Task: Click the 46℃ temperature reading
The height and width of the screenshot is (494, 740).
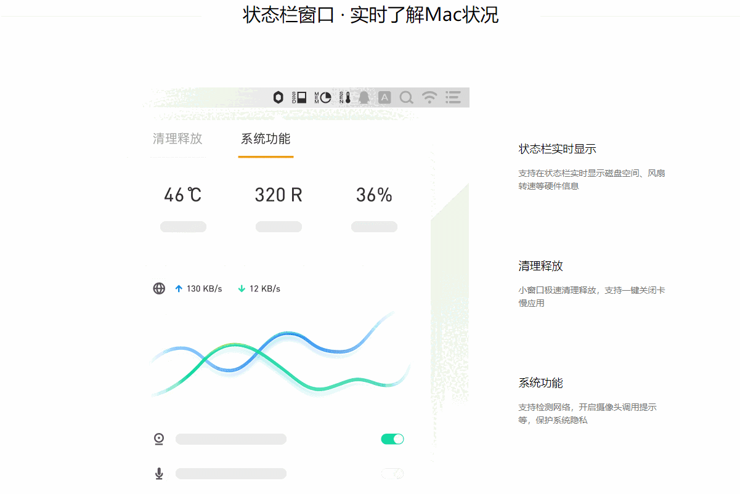Action: (182, 195)
